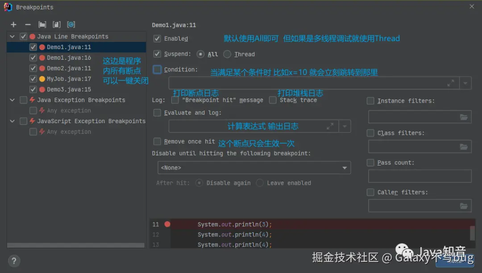482x273 pixels.
Task: Toggle the Suspend checkbox
Action: point(157,54)
